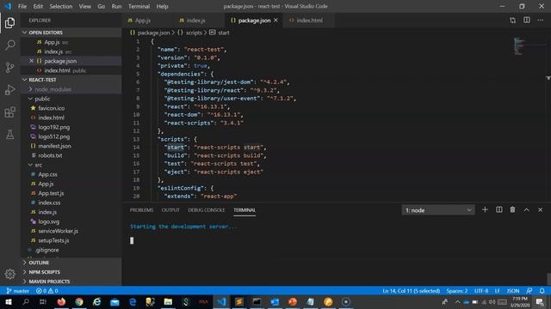The height and width of the screenshot is (309, 551).
Task: Click the Open Changes compare icon
Action: coord(513,21)
